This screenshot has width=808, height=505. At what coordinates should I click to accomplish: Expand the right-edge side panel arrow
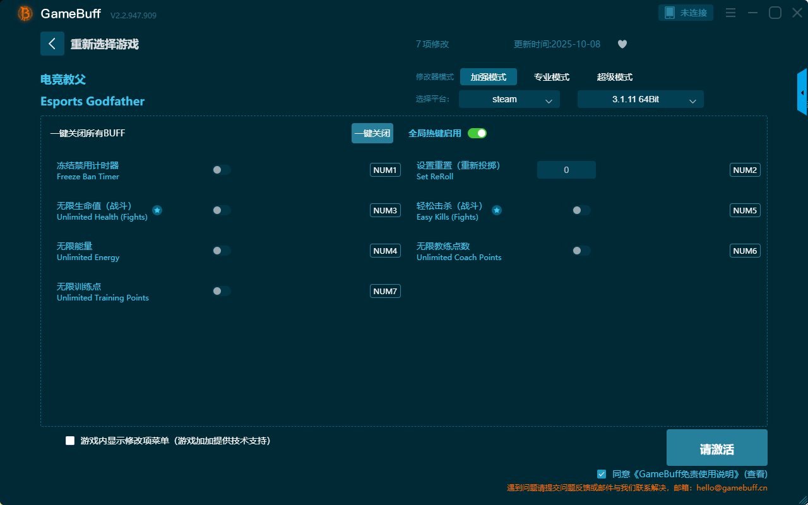click(x=802, y=93)
